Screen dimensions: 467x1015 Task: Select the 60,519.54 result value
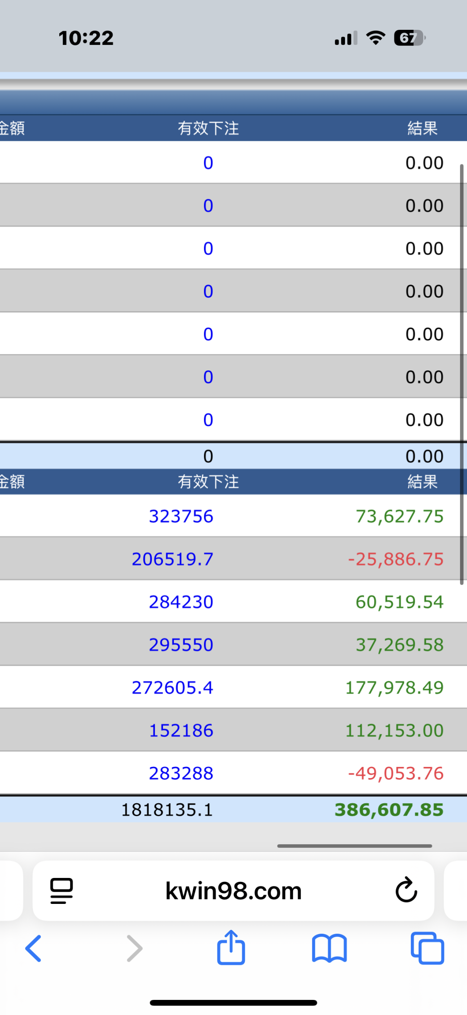pos(400,602)
